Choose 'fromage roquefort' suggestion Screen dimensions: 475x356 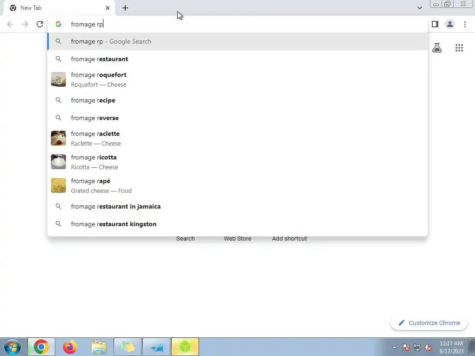(x=237, y=80)
